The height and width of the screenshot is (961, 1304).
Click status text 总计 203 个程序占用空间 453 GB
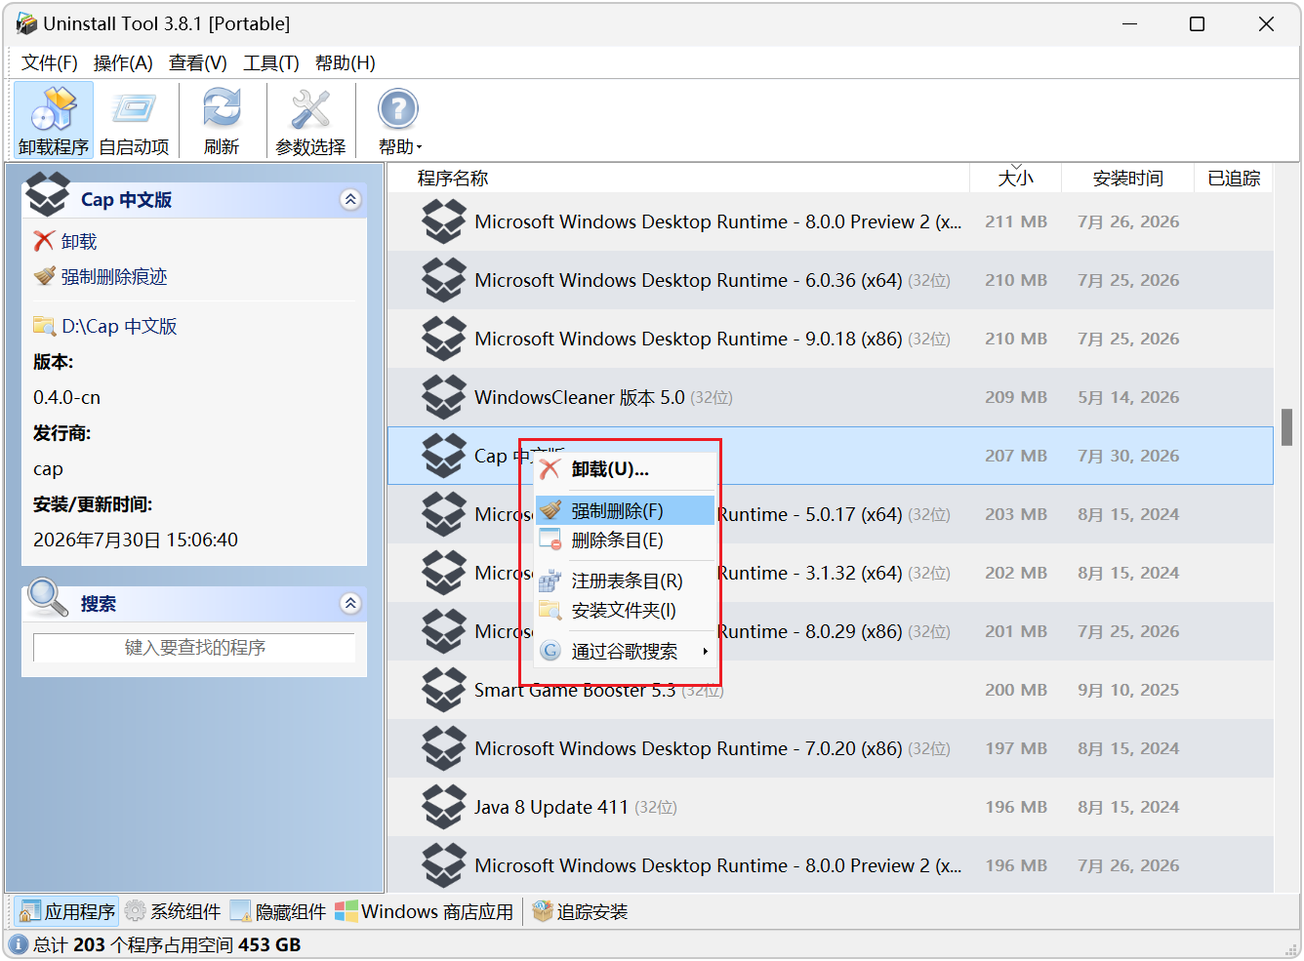(x=167, y=944)
